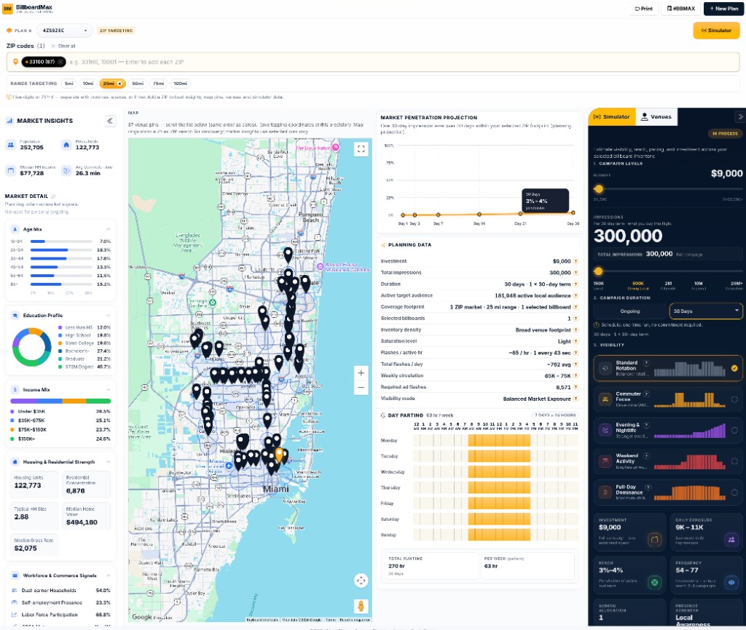Open help for Full-Day Dominance
This screenshot has width=746, height=630.
click(x=648, y=487)
